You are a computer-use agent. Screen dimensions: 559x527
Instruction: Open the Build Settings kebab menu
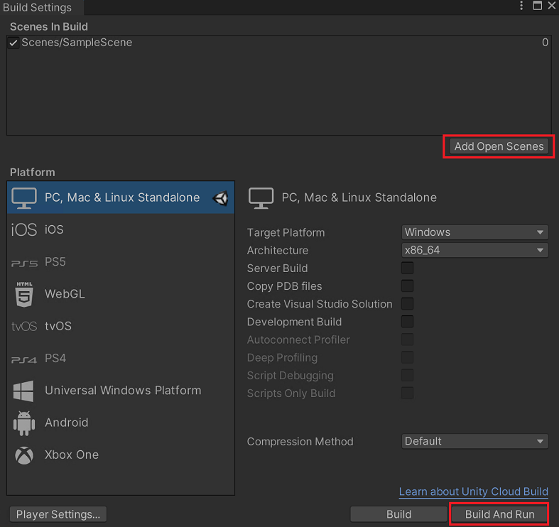pos(521,6)
